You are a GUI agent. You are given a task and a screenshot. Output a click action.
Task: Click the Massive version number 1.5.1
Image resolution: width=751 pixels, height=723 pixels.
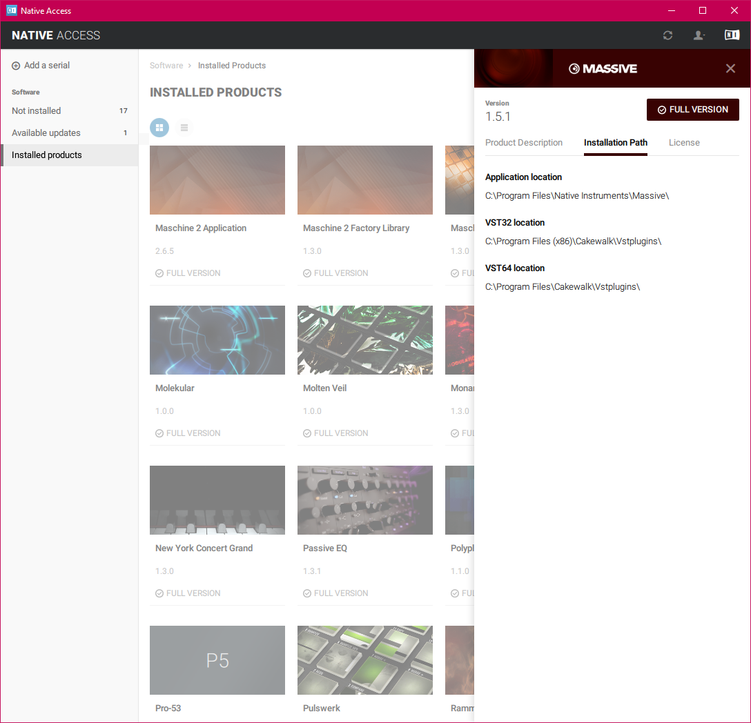[498, 117]
